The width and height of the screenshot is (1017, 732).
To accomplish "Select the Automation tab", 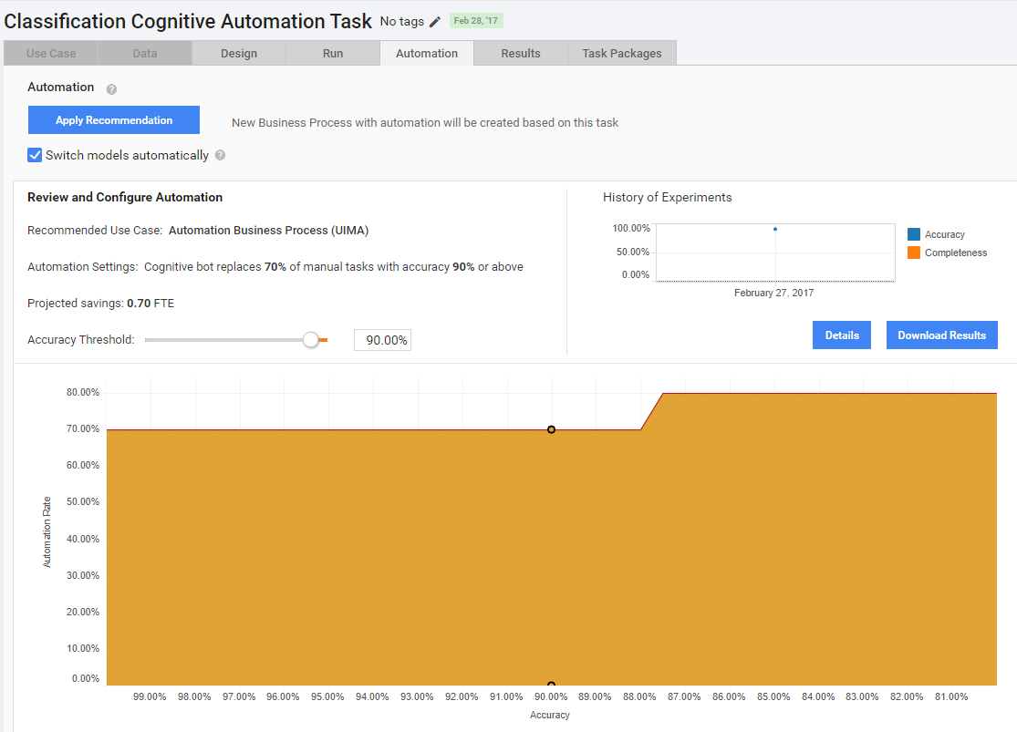I will click(x=427, y=53).
